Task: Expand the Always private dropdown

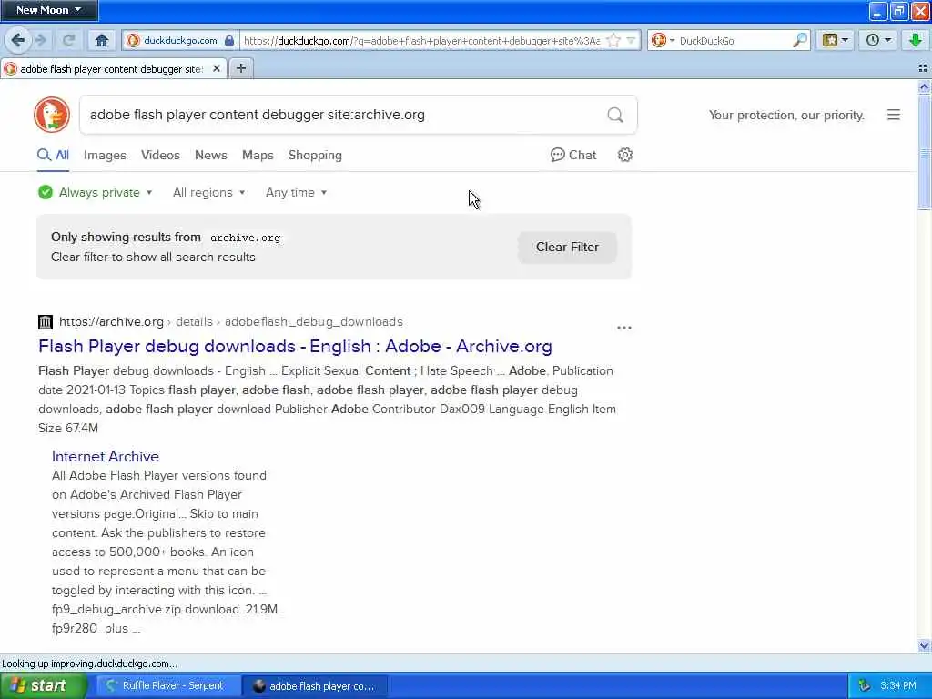Action: tap(95, 193)
